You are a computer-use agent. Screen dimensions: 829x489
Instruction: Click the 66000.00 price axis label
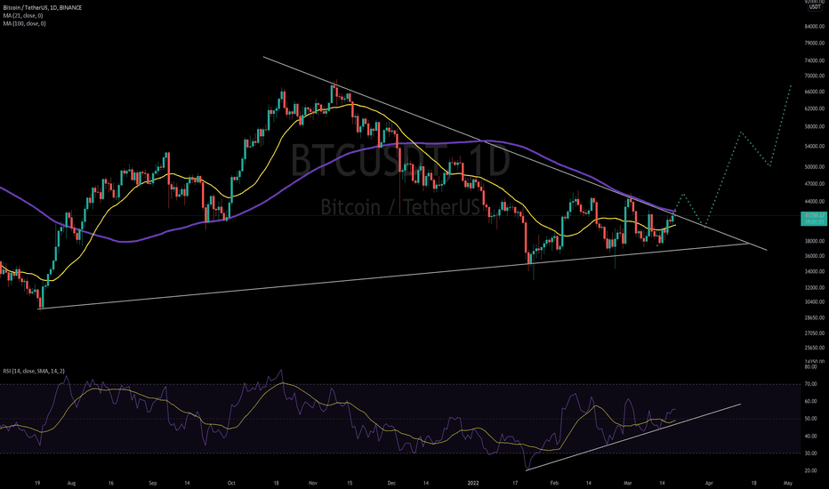click(x=814, y=92)
